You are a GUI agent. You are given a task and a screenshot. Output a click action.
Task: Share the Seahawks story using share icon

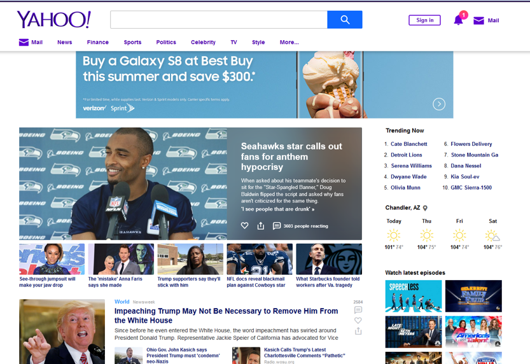261,226
